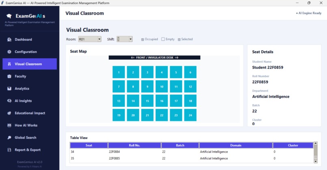Screen dimensions: 327x170
Task: Select seat 24 on the seat map
Action: coord(190,115)
